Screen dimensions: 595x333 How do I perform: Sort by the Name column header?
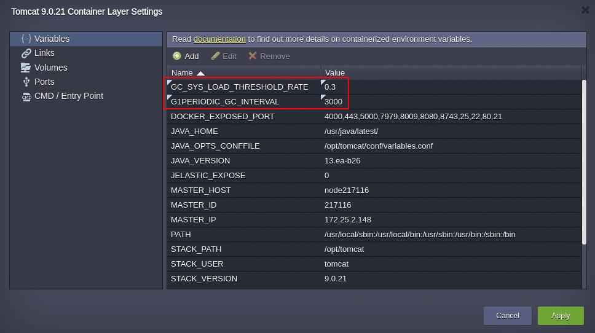(x=244, y=73)
